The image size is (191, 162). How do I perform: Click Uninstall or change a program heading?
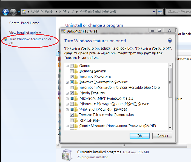(94, 25)
